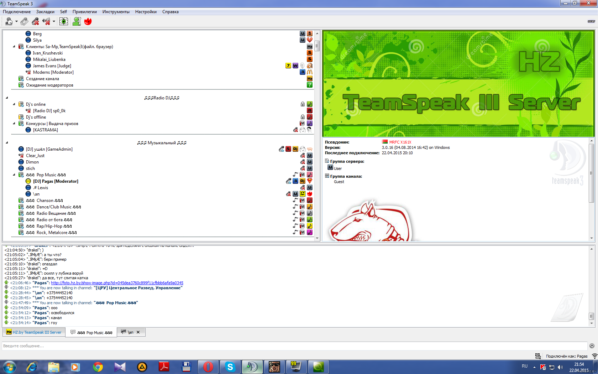Viewport: 598px width, 374px height.
Task: Select the Rap/Hip-Hop channel
Action: (49, 226)
